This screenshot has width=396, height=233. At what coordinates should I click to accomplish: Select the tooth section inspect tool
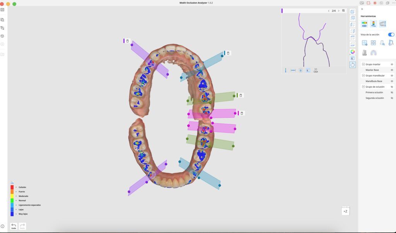point(382,43)
